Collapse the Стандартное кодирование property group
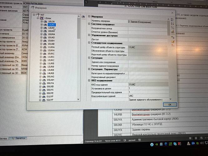The width and height of the screenshot is (208, 156). click(89, 43)
